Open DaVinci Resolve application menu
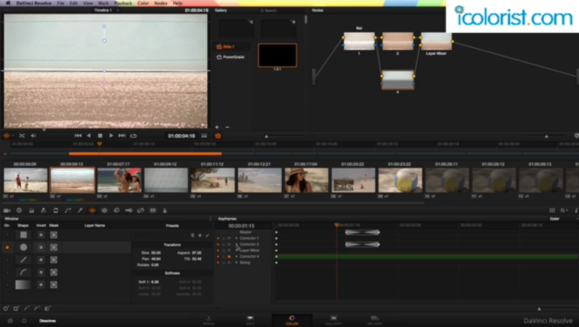The width and height of the screenshot is (579, 327). pyautogui.click(x=33, y=3)
